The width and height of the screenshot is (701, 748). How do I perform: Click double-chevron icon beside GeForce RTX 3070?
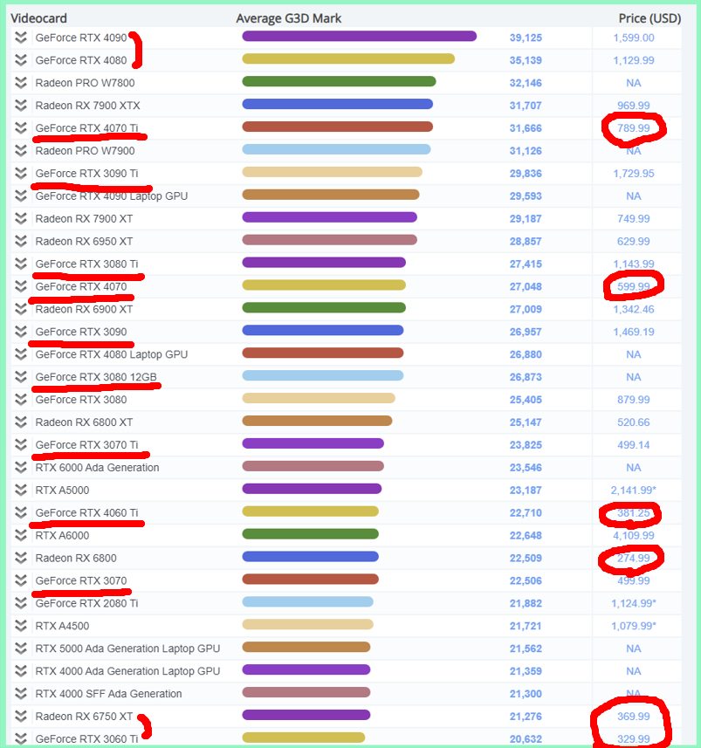point(21,580)
